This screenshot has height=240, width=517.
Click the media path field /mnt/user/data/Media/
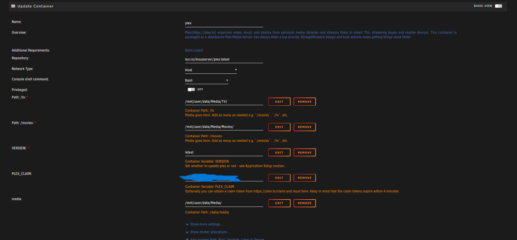tap(224, 203)
